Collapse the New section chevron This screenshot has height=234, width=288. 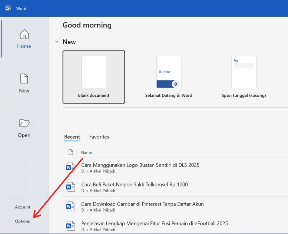tap(57, 42)
